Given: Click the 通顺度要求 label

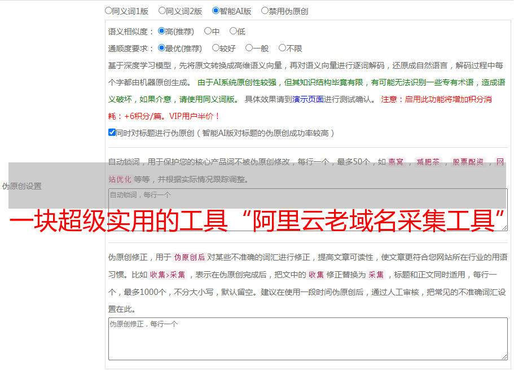Looking at the screenshot, I should (x=131, y=49).
